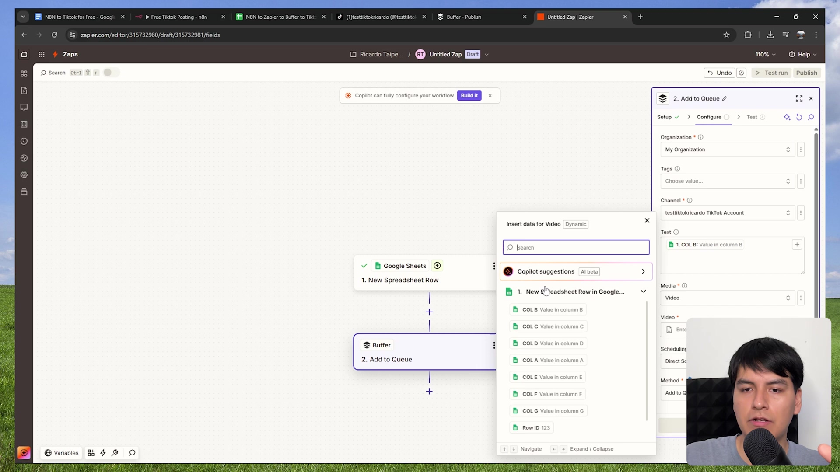Select COL C Value in column C
The height and width of the screenshot is (472, 840).
tap(549, 326)
